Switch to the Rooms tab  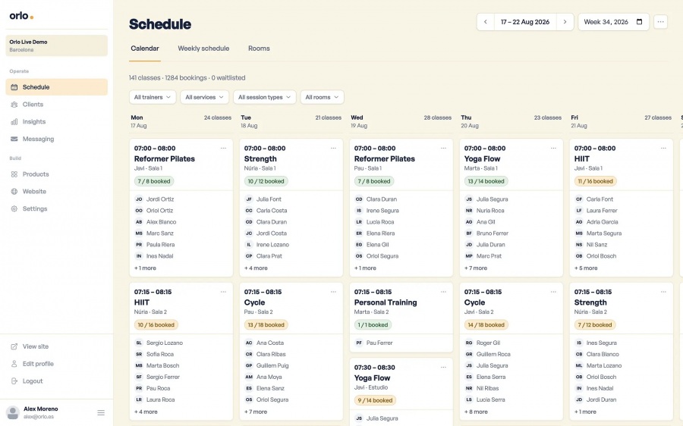point(259,49)
